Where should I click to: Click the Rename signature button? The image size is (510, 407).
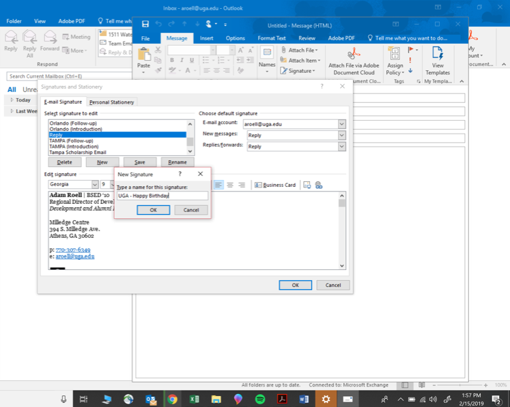click(x=178, y=162)
